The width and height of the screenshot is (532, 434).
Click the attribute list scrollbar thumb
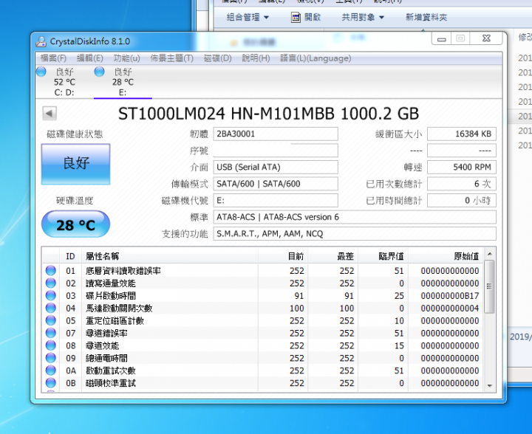(x=490, y=286)
